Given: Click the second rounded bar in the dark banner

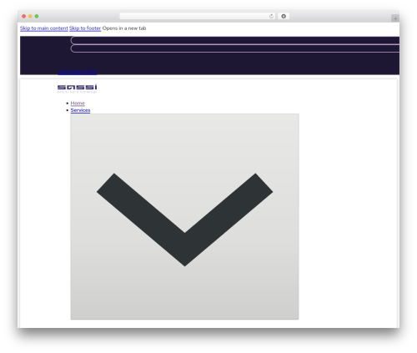Looking at the screenshot, I should (x=235, y=48).
